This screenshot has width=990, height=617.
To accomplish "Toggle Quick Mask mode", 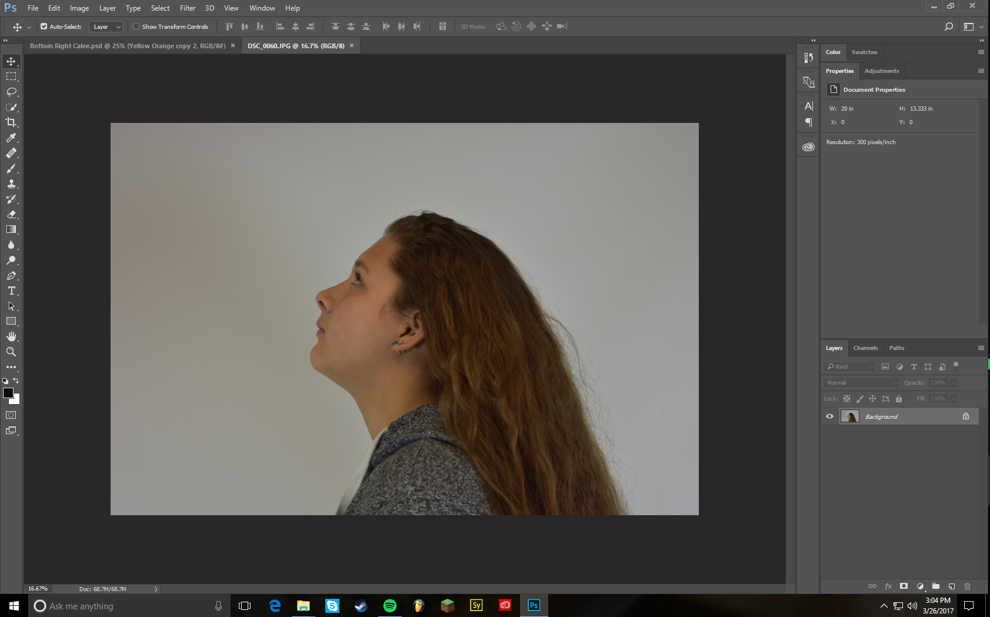I will point(11,415).
